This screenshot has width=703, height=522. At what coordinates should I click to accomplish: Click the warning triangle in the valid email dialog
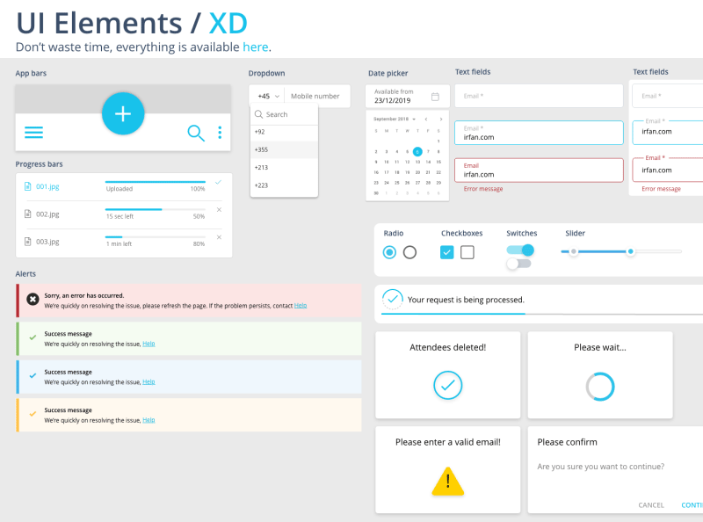point(447,482)
